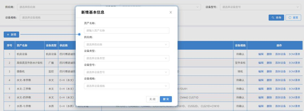The width and height of the screenshot is (304, 111).
Task: Click the 室外音柱 specification cell
Action: point(240,63)
